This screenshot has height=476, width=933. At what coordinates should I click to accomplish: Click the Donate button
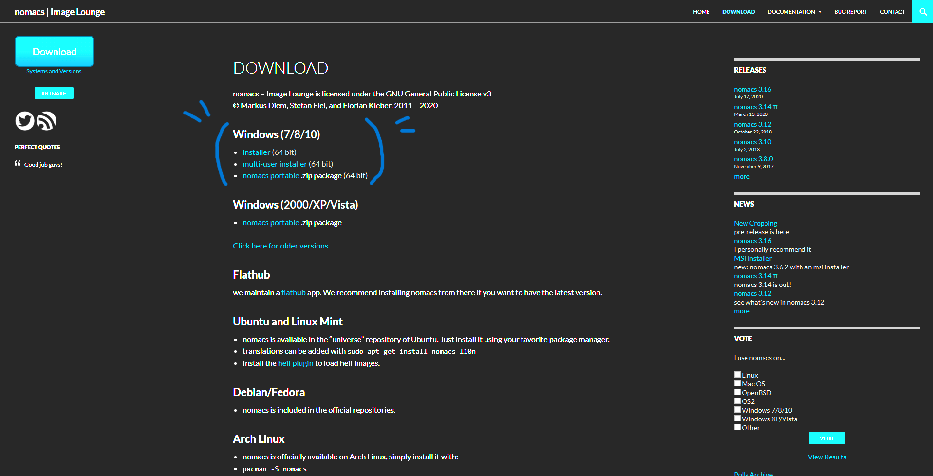[54, 93]
